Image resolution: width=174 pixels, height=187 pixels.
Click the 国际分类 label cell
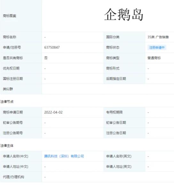124,37
